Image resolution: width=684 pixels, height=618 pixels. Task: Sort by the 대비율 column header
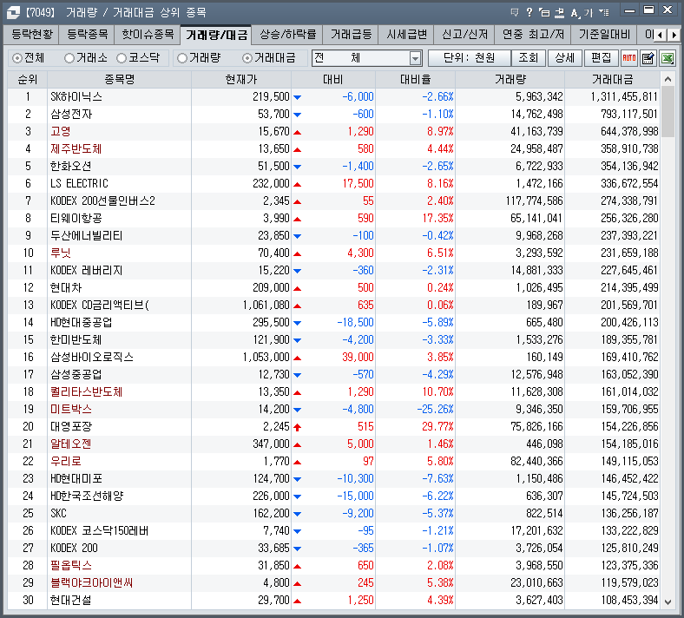point(415,79)
